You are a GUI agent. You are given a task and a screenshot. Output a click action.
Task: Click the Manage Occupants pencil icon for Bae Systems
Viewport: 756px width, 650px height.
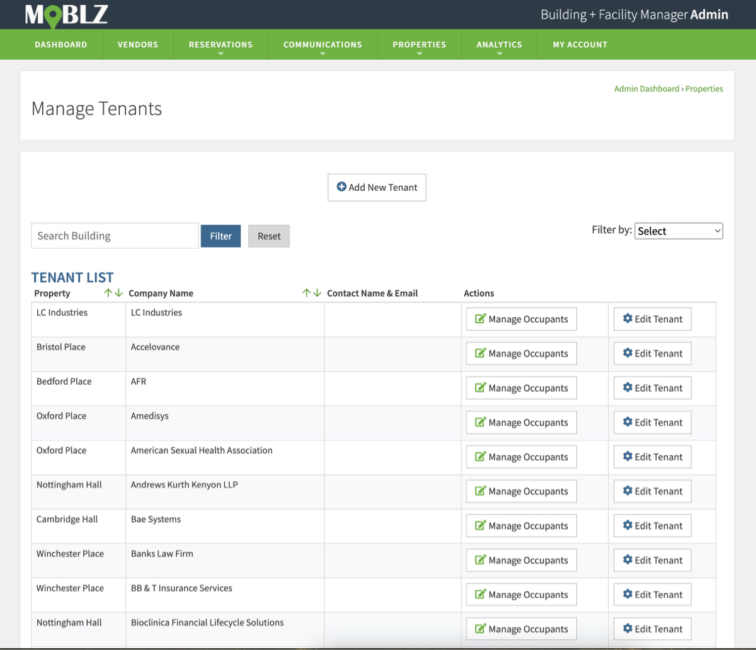[480, 525]
